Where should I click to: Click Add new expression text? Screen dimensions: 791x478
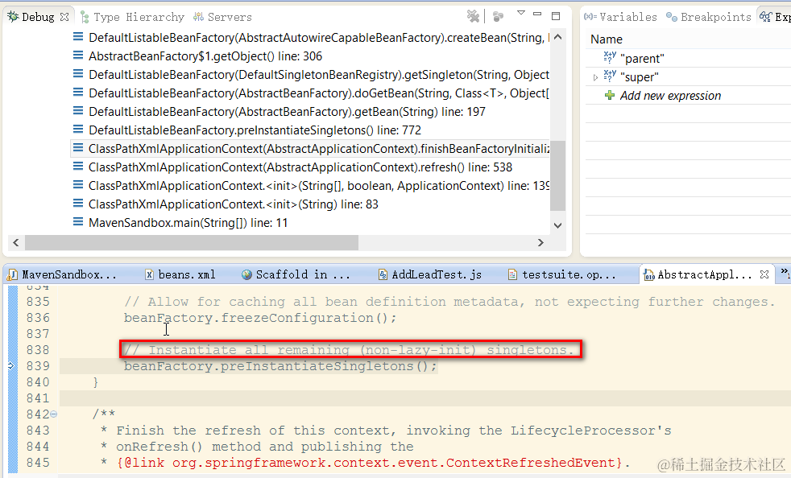(670, 96)
